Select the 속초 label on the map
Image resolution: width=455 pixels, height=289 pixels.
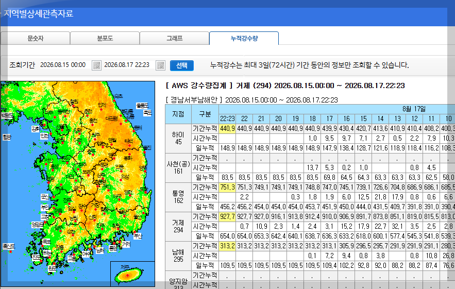point(119,96)
